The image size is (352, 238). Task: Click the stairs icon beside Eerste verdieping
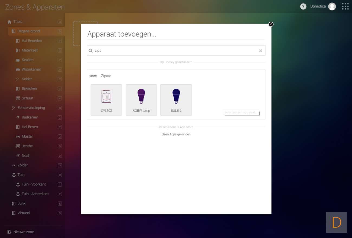coord(14,108)
